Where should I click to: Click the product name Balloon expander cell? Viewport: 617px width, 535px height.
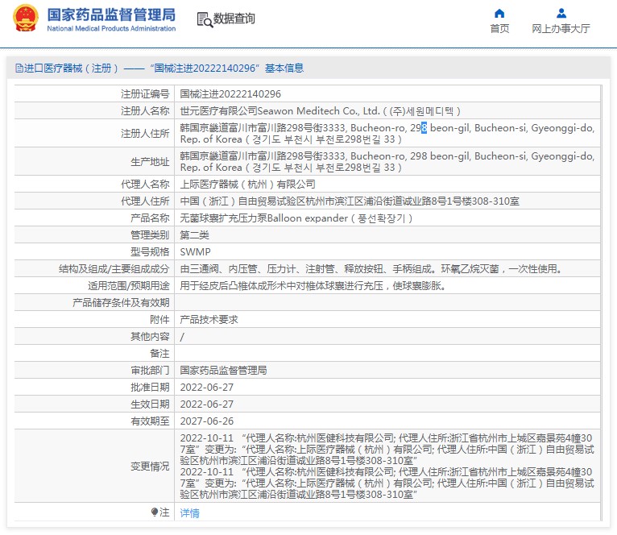pos(296,218)
